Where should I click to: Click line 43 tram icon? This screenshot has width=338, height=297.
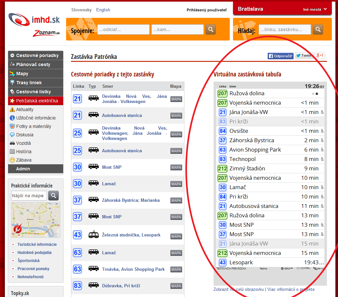pyautogui.click(x=94, y=235)
